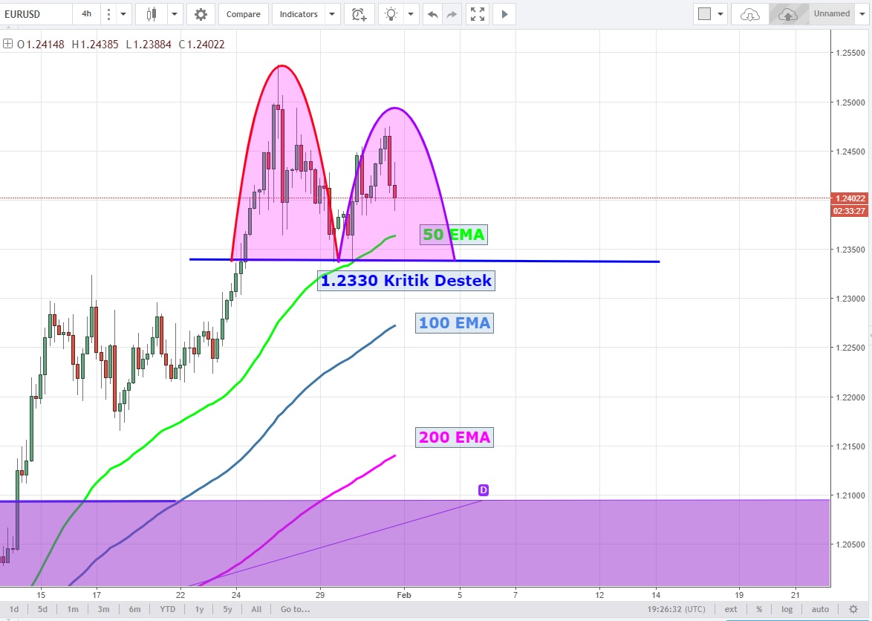Screen dimensions: 872x621
Task: Toggle the % percentage scale
Action: pos(758,609)
